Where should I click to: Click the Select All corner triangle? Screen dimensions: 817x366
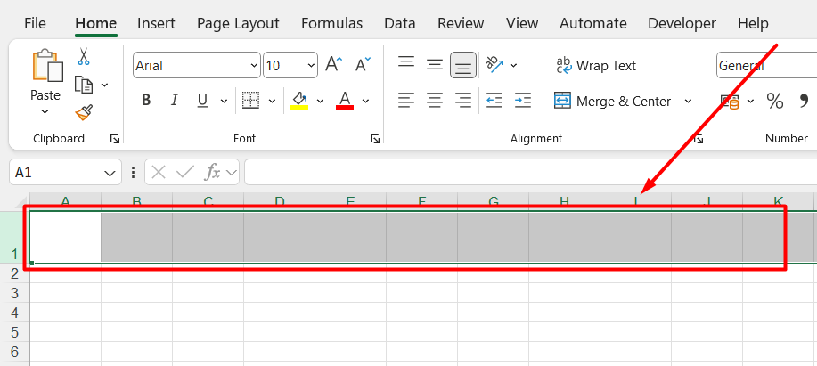pos(20,202)
